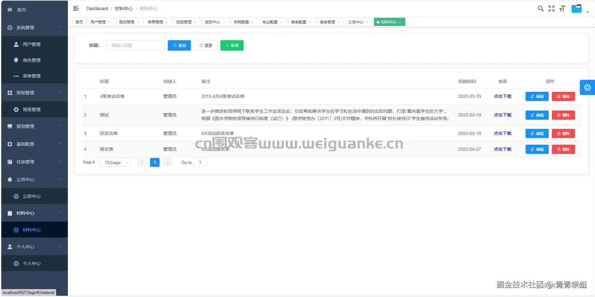Select page 1 in pagination
595x297 pixels.
pyautogui.click(x=155, y=162)
